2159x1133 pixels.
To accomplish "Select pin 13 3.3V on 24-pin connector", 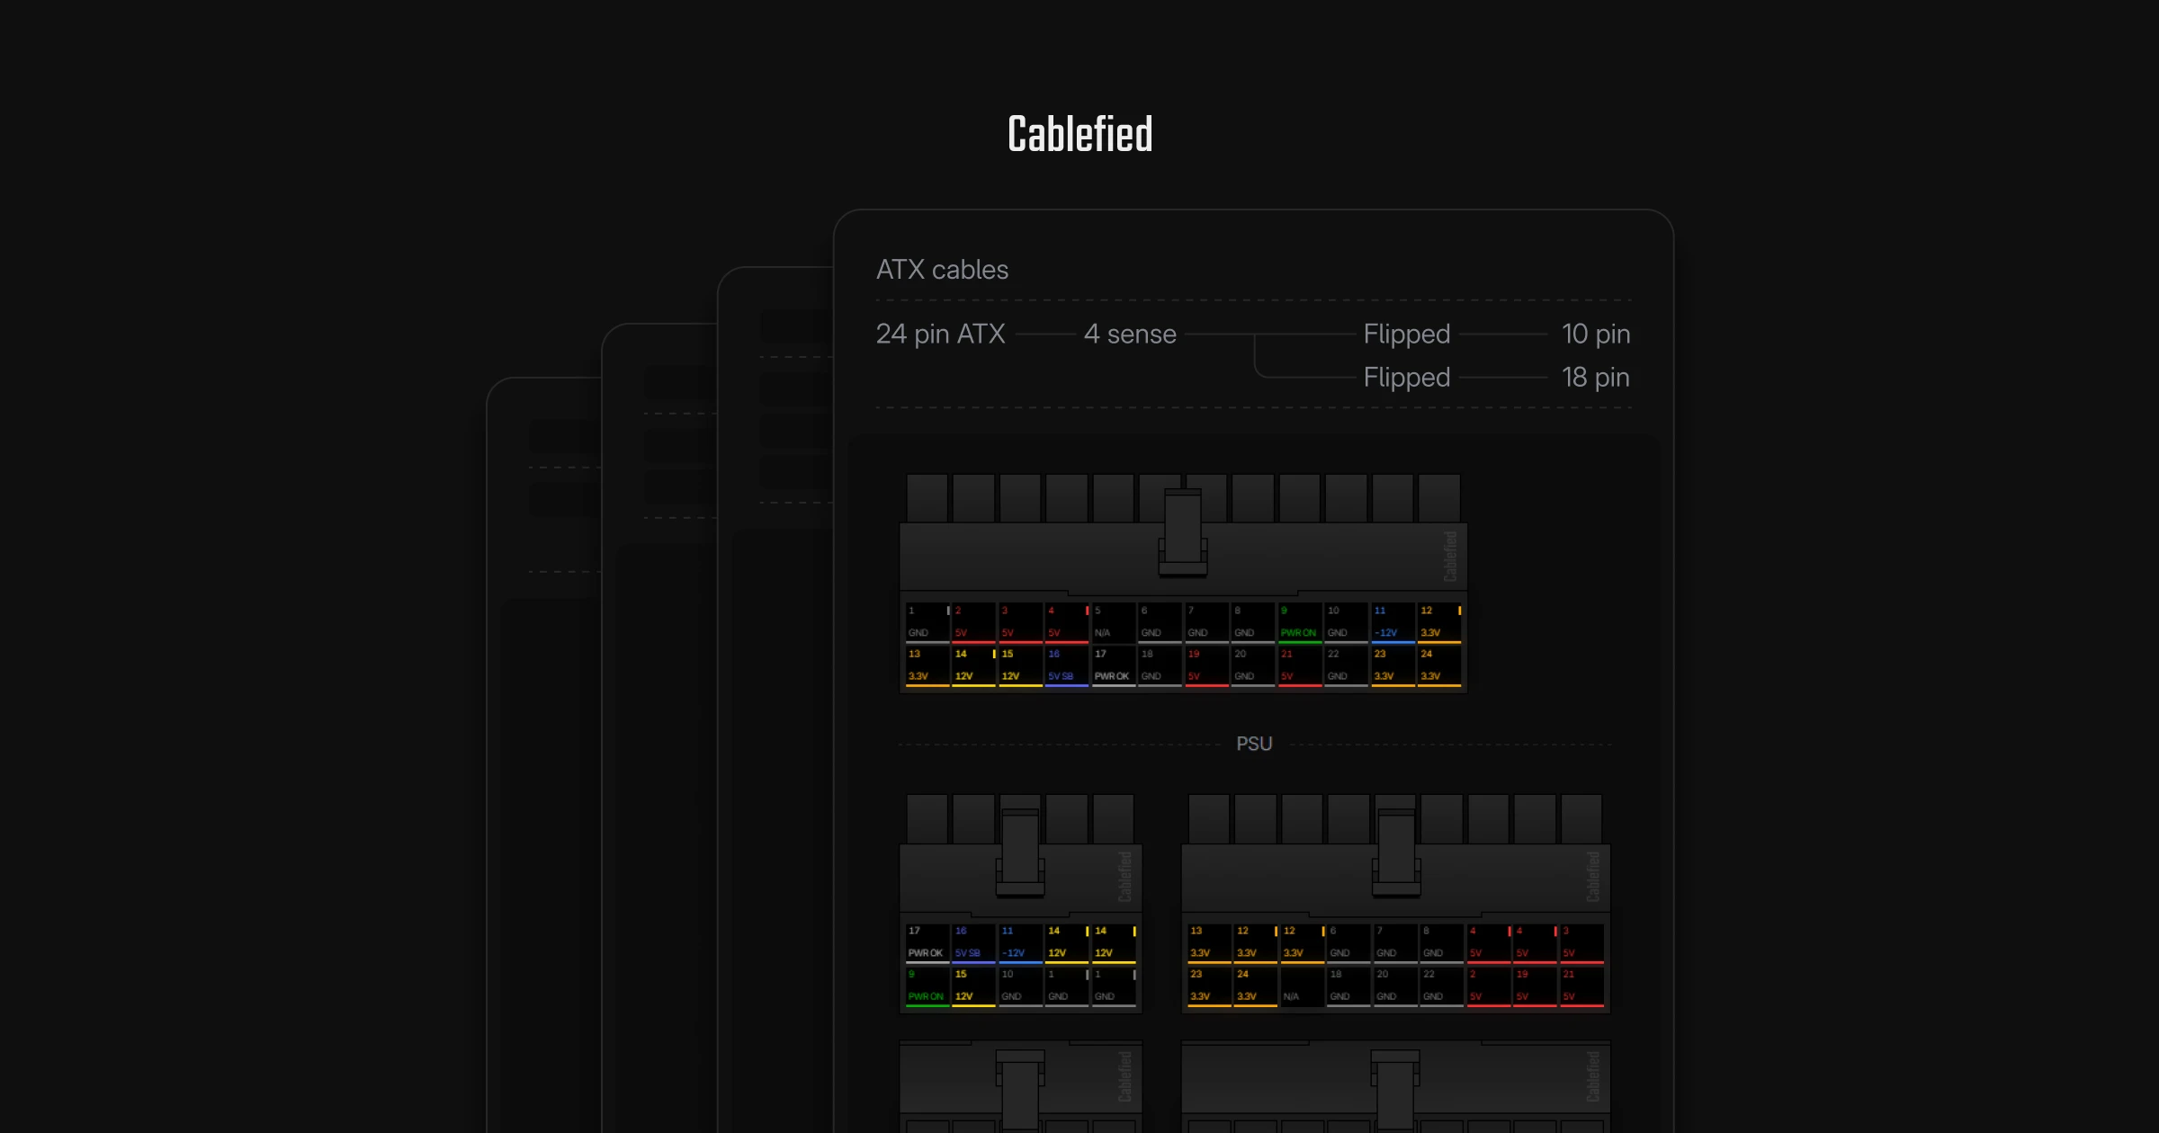I will point(927,666).
